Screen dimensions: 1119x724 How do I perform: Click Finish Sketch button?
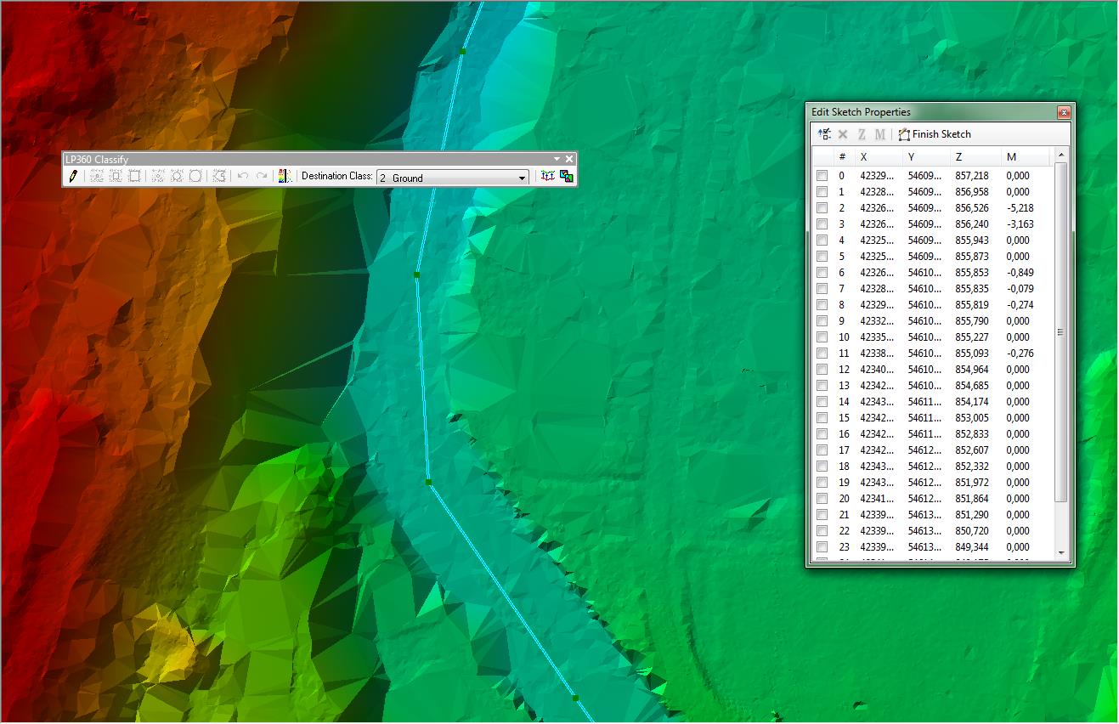point(934,134)
